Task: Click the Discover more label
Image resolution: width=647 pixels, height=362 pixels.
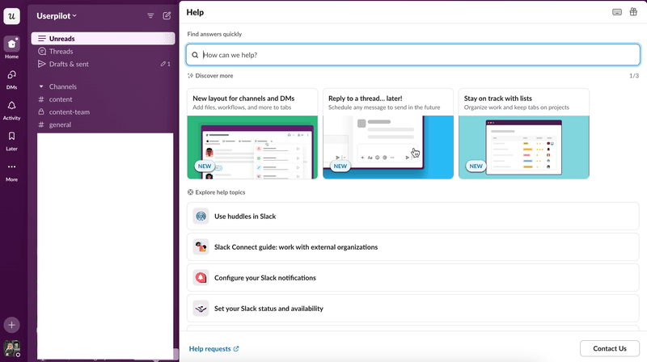Action: tap(214, 76)
